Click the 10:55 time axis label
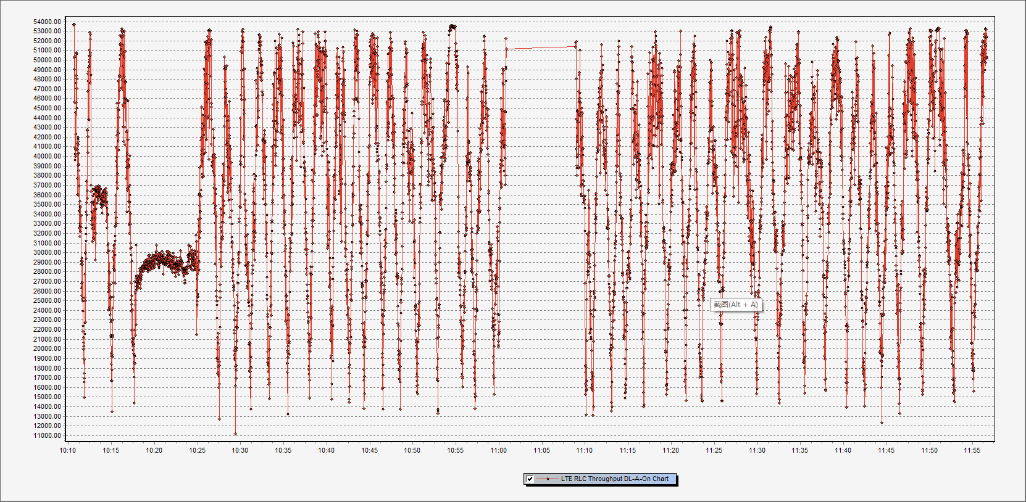 coord(456,450)
